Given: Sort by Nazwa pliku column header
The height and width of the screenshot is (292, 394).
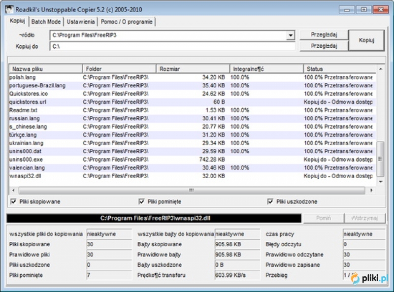Looking at the screenshot, I should point(46,69).
